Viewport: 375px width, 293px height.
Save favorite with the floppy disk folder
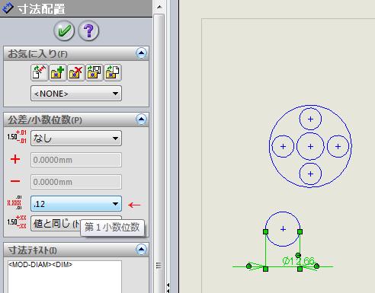point(95,72)
